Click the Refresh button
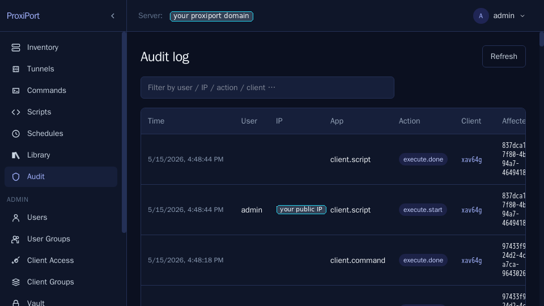Viewport: 544px width, 306px height. (x=504, y=56)
